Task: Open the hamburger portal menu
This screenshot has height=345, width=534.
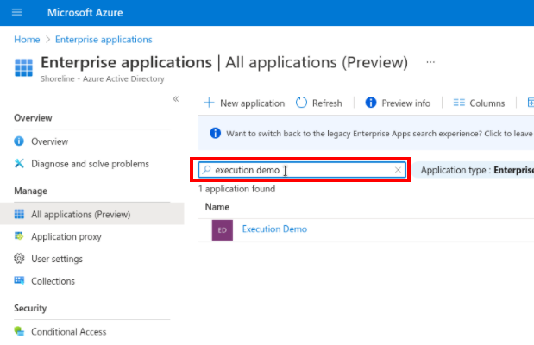Action: point(16,13)
